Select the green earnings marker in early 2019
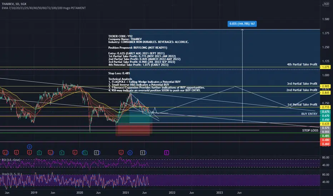 [39, 153]
